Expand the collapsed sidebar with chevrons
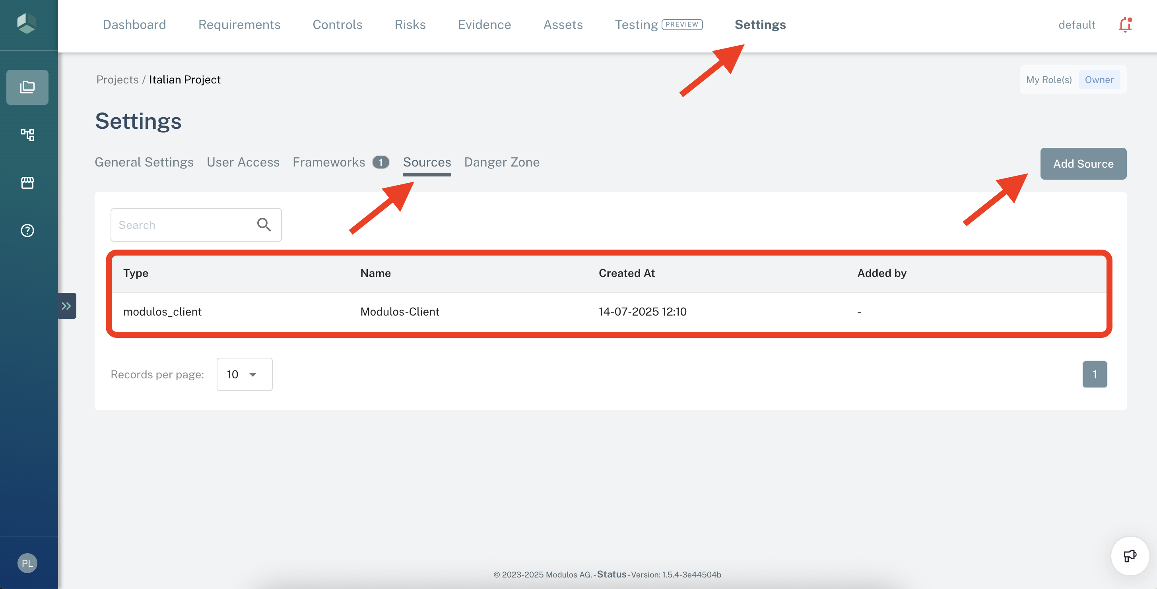 pos(67,306)
